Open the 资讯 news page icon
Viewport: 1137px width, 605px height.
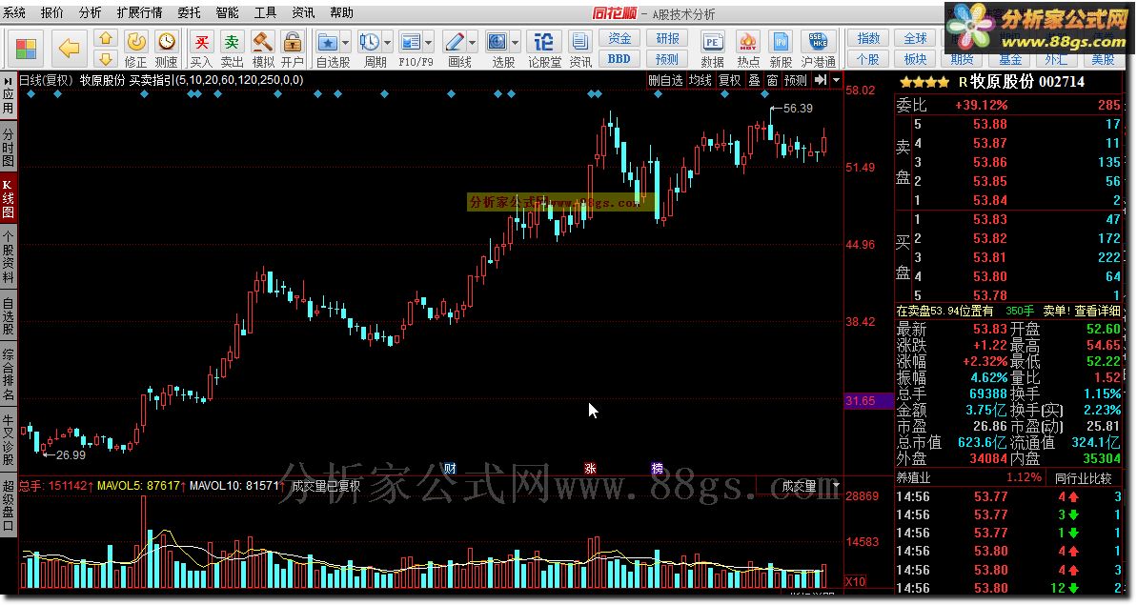click(579, 41)
